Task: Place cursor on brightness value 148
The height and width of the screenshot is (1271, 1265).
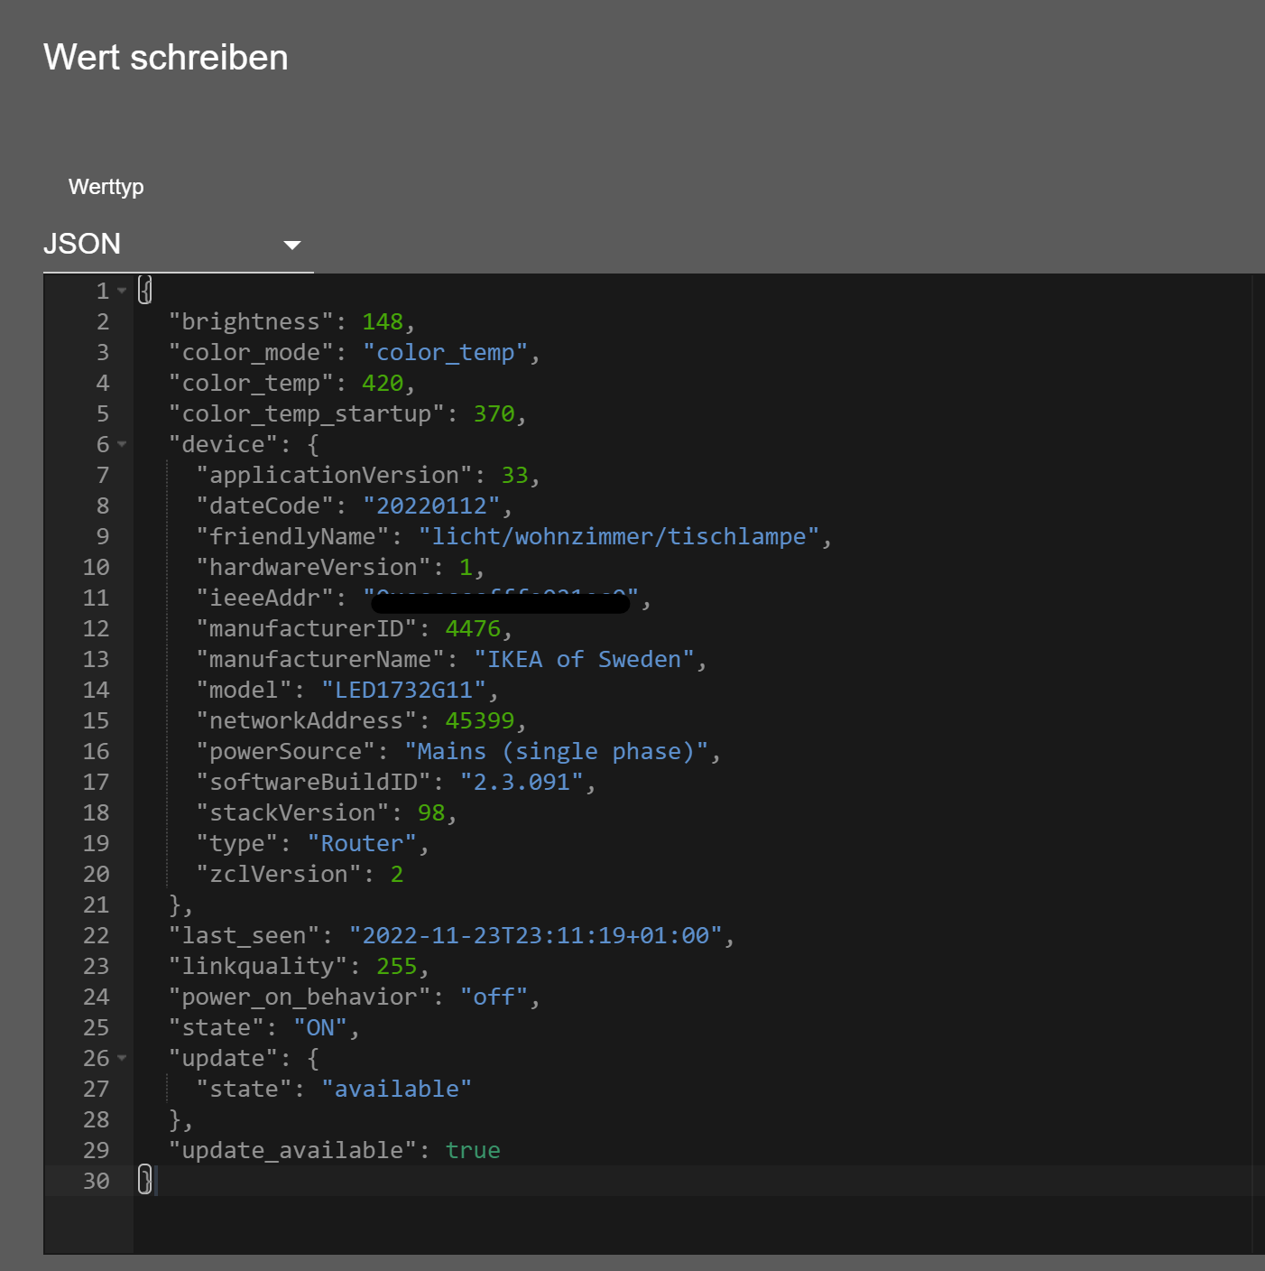Action: click(383, 322)
